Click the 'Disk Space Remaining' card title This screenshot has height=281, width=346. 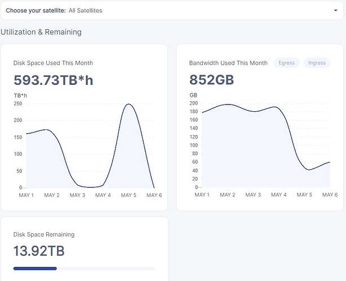(x=44, y=234)
